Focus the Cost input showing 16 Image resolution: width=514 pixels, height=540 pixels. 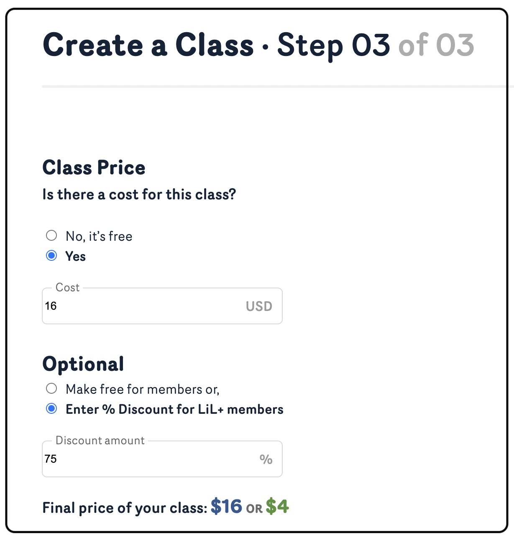[142, 306]
